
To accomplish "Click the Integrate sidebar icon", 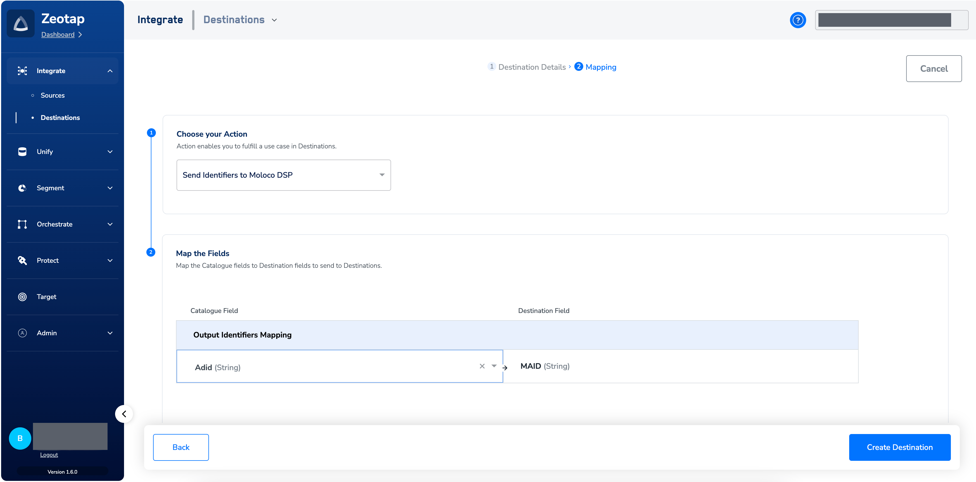I will [x=22, y=71].
